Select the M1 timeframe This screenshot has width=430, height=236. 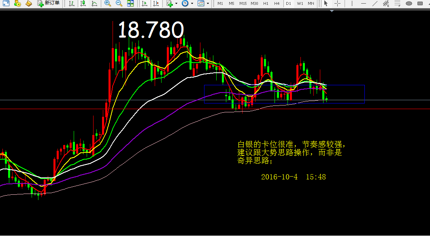(220, 3)
